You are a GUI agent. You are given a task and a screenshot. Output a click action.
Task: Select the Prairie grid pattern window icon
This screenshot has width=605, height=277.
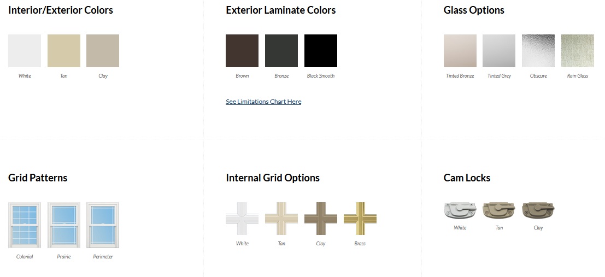click(x=64, y=225)
